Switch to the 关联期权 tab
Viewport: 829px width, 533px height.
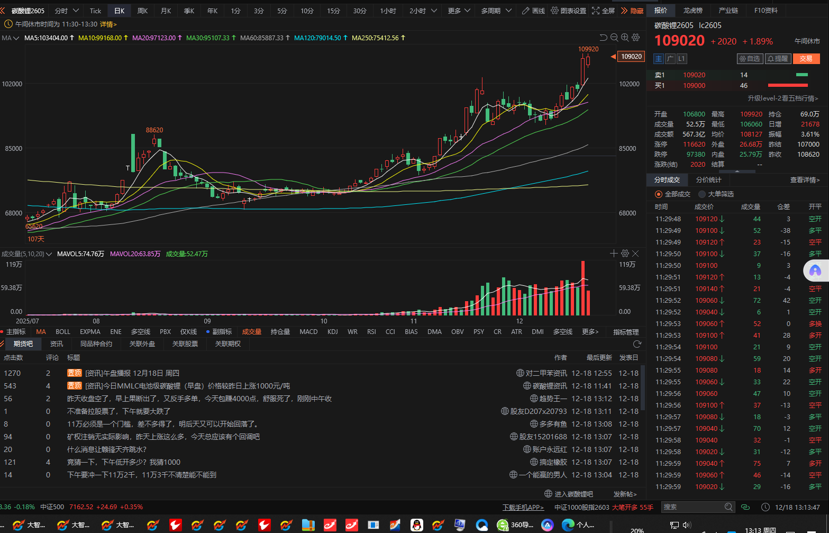pos(228,344)
